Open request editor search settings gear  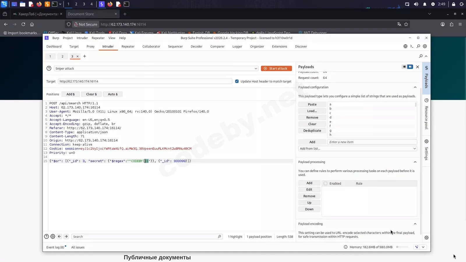click(x=53, y=237)
